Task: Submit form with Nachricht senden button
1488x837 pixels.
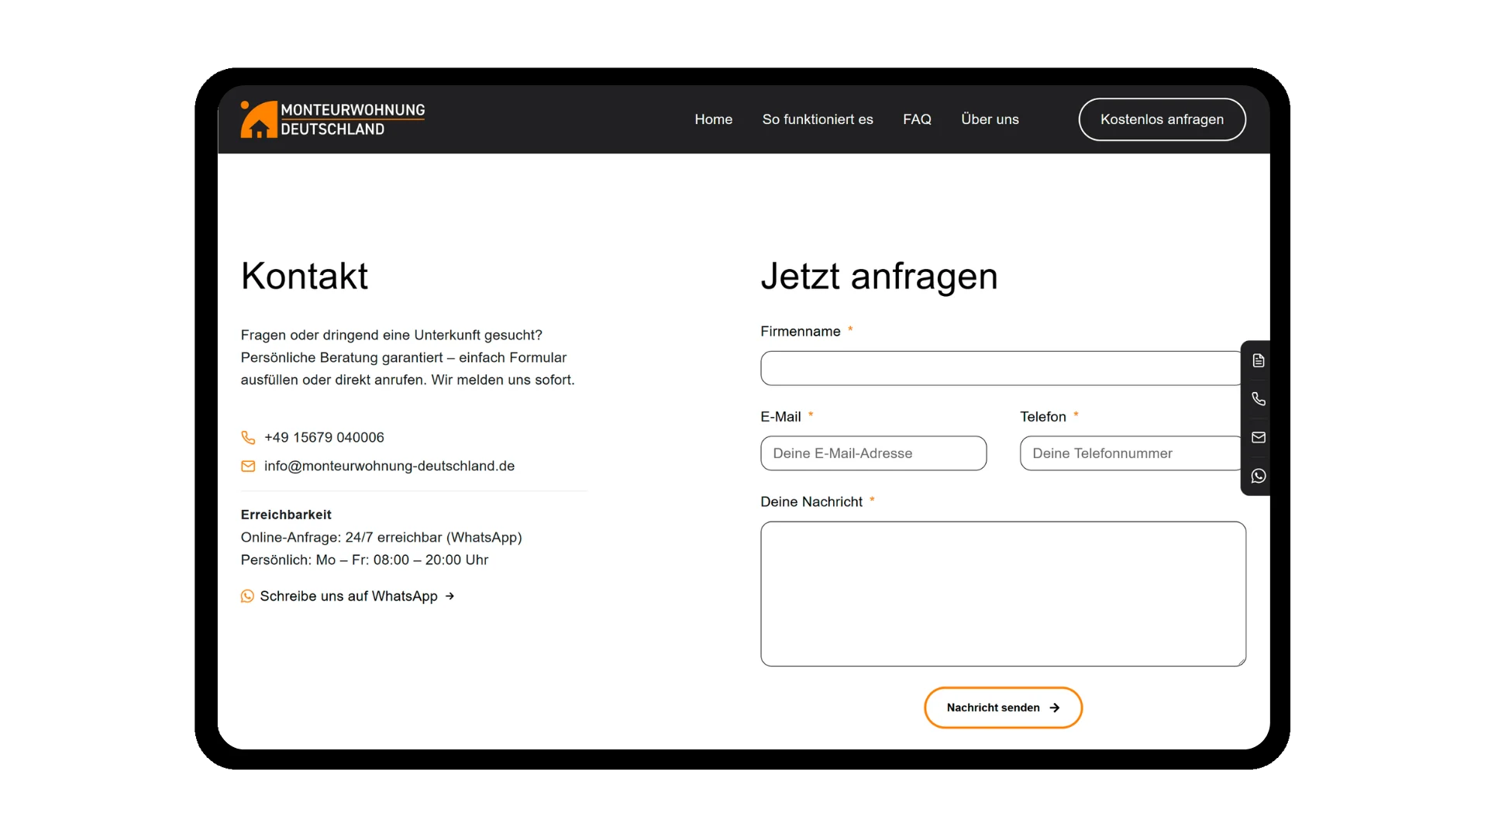Action: [1003, 708]
